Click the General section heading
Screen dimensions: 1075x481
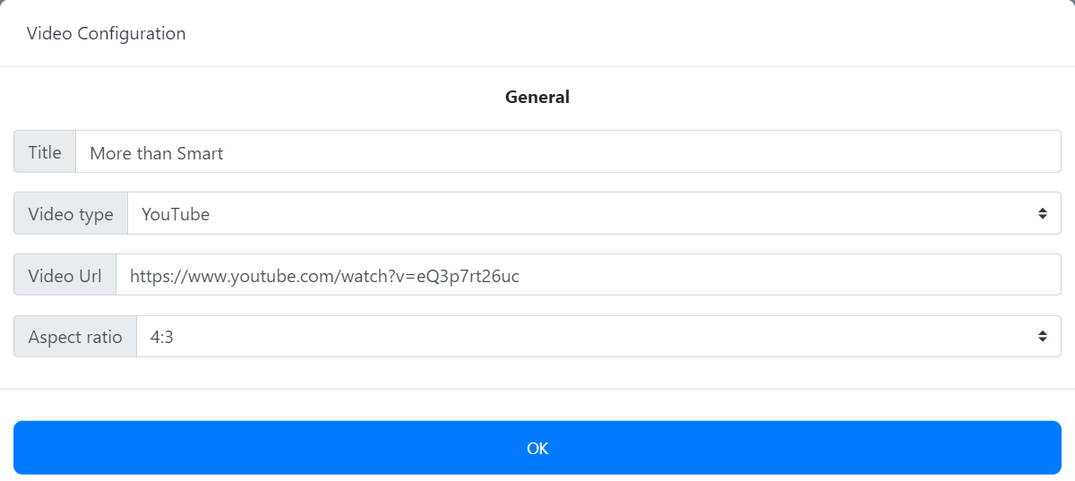coord(537,97)
